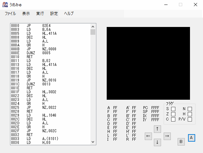203x153 pixels.
Task: Select row 0005 LD HL,411A
Action: [50, 33]
